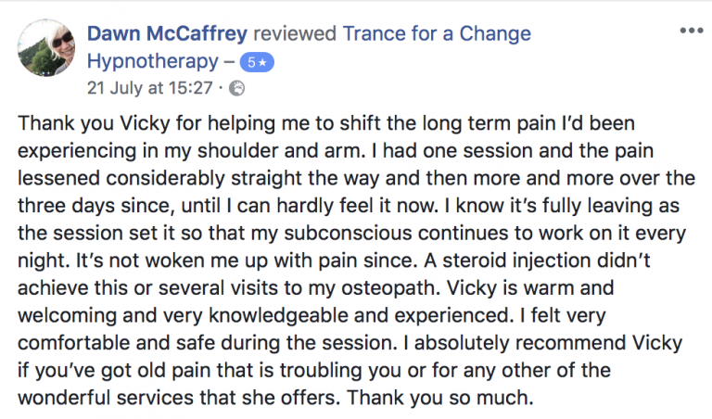
Task: Click the closing Thank you so much sentence
Action: [440, 398]
